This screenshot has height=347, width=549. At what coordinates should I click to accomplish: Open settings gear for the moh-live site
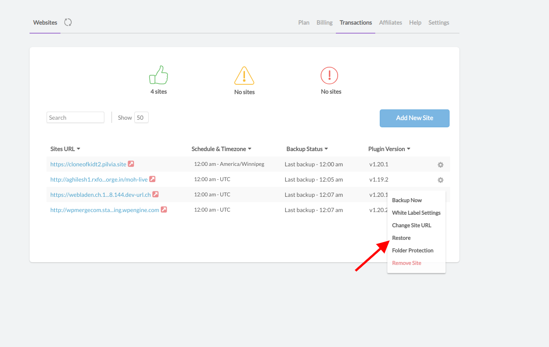(x=440, y=180)
